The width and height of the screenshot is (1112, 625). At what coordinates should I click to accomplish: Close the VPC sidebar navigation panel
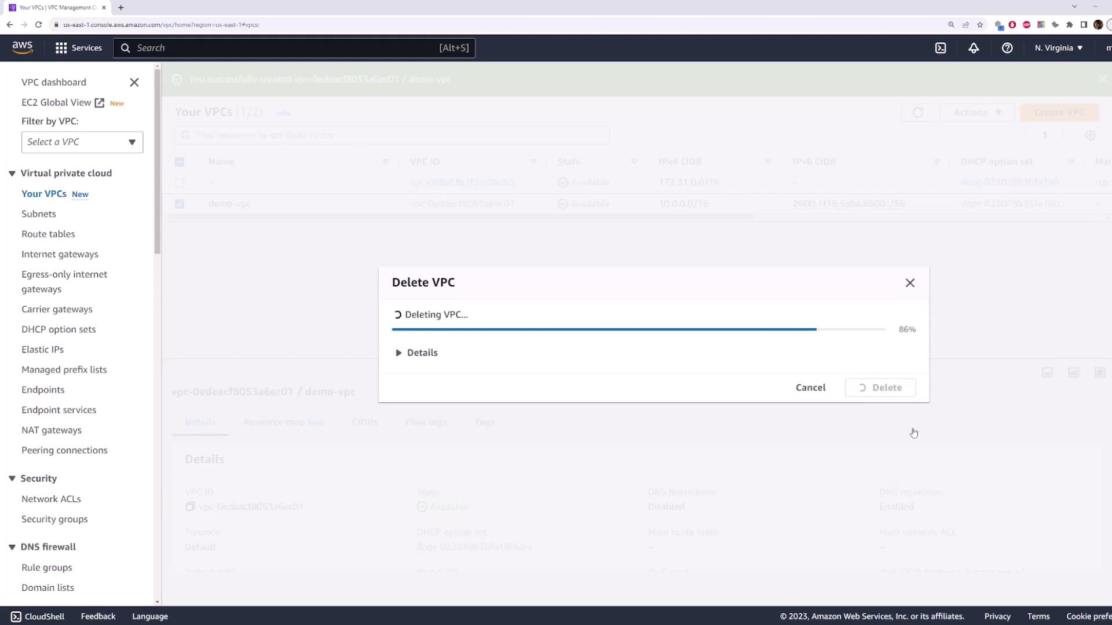pos(134,82)
